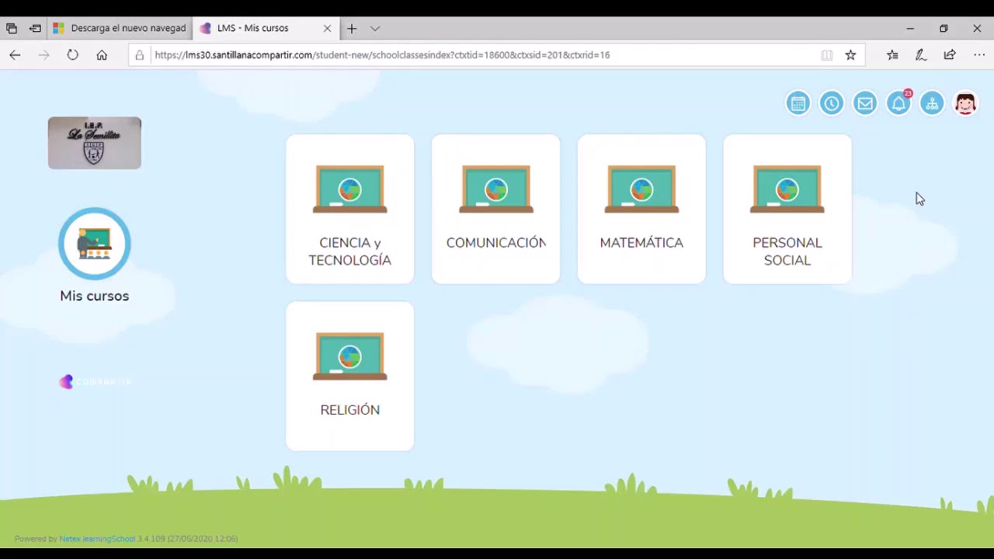Click the version text 3.4.109 in footer

[151, 539]
